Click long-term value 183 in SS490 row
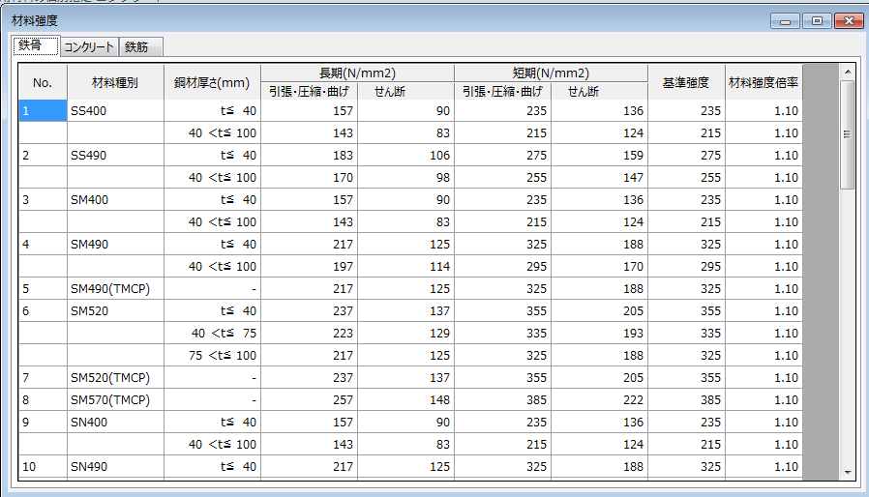The image size is (869, 497). click(x=309, y=155)
